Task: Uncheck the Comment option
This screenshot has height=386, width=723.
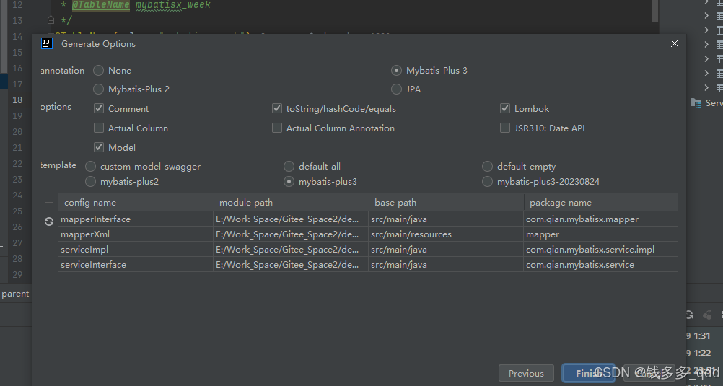Action: (99, 108)
